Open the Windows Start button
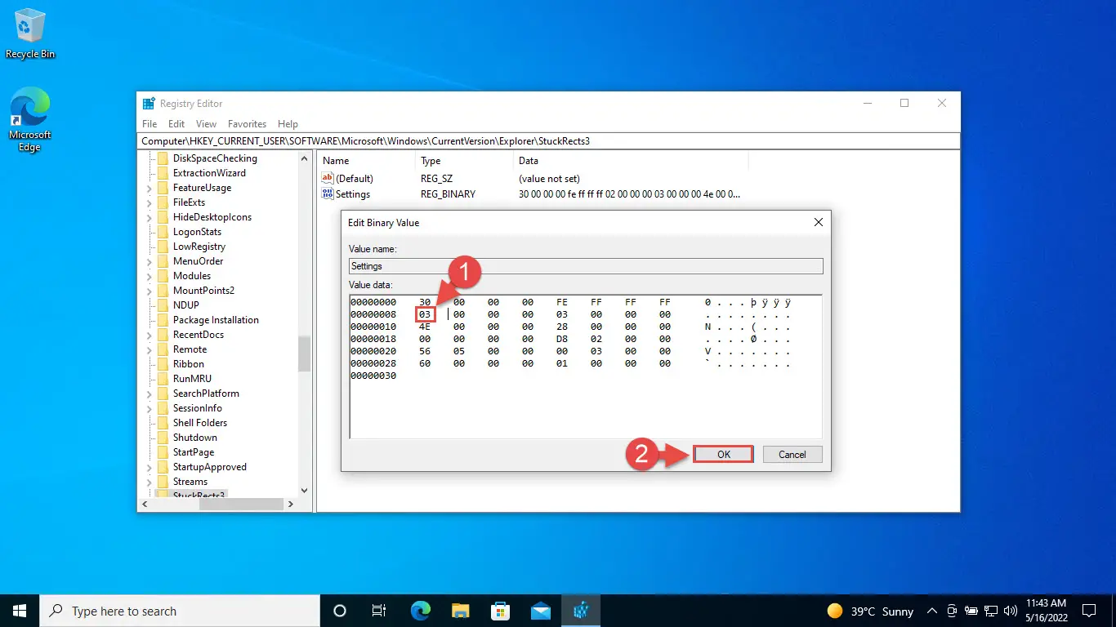The image size is (1116, 627). click(20, 611)
